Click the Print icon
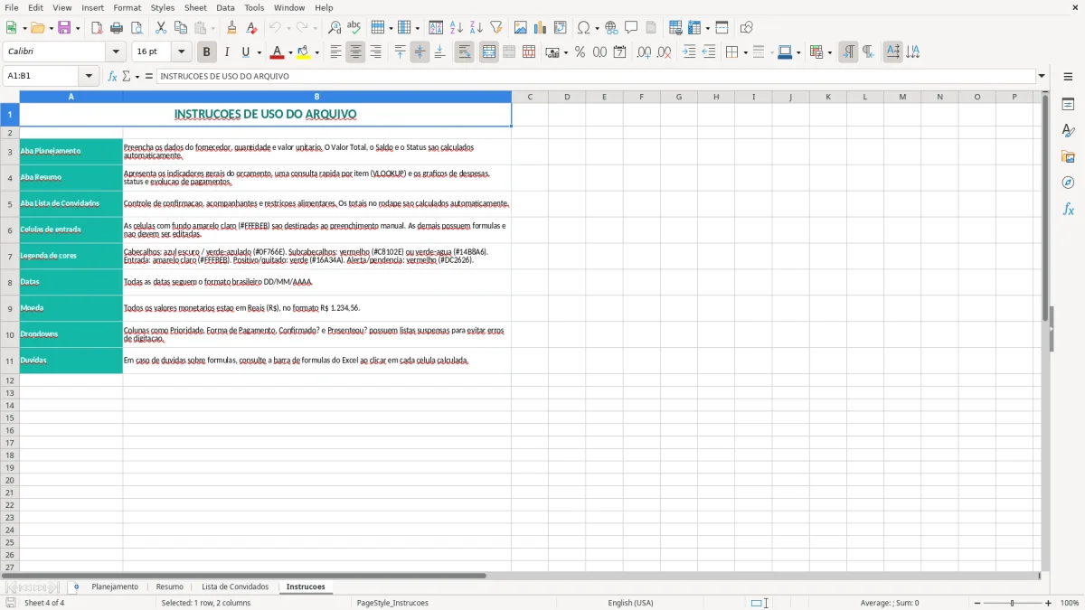This screenshot has width=1085, height=610. (x=117, y=28)
